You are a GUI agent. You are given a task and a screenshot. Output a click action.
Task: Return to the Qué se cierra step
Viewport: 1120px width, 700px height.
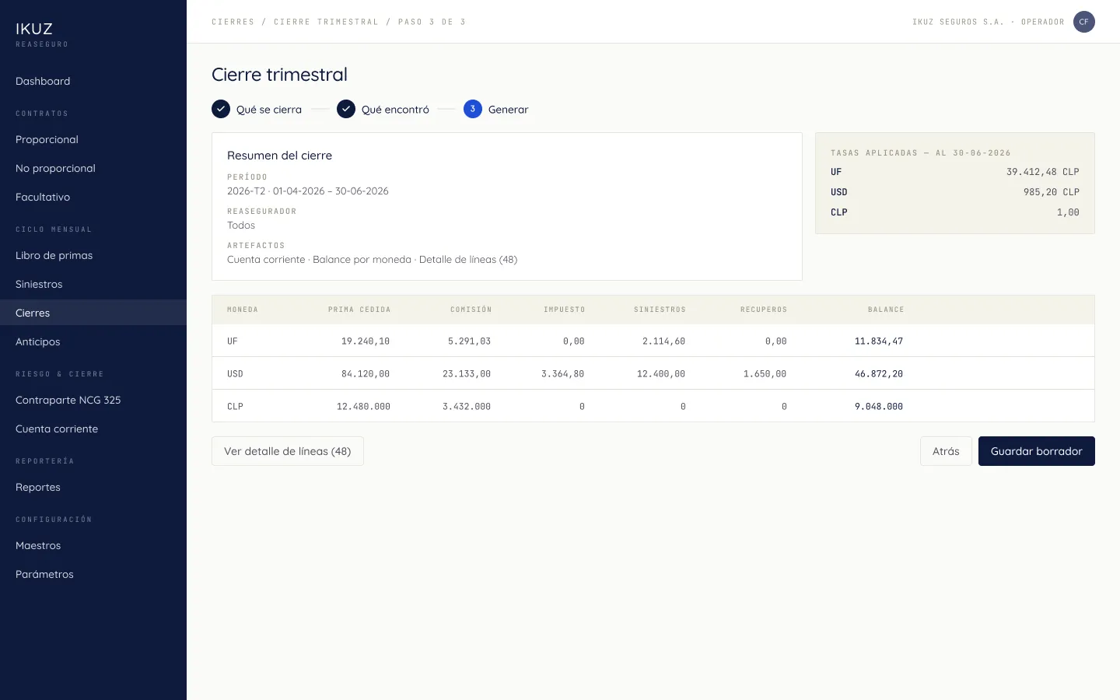[269, 110]
